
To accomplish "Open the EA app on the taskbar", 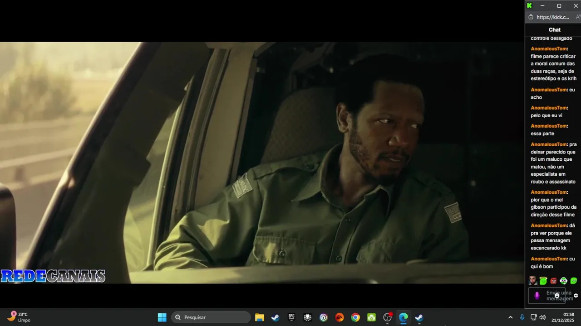I will 340,317.
